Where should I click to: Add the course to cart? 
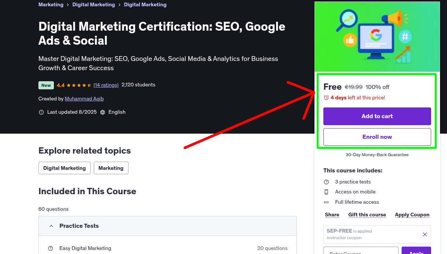[x=377, y=116]
